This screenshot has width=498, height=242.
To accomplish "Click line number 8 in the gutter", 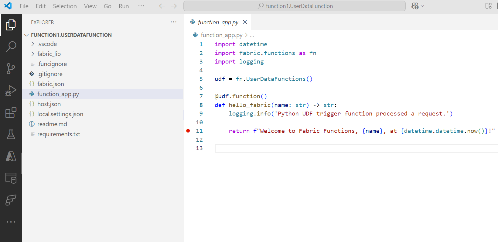I will 201,105.
